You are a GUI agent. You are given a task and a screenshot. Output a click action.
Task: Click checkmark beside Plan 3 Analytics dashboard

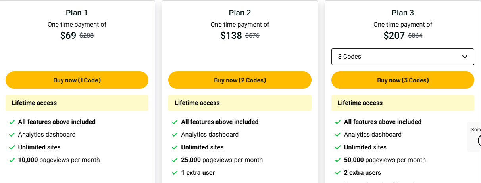coord(337,135)
